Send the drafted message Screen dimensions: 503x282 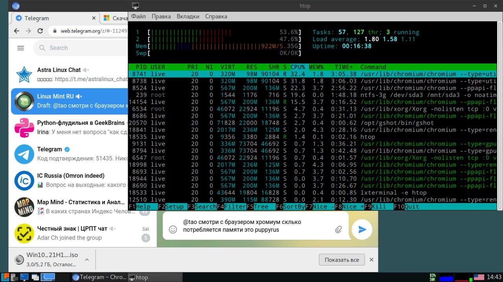(x=362, y=229)
